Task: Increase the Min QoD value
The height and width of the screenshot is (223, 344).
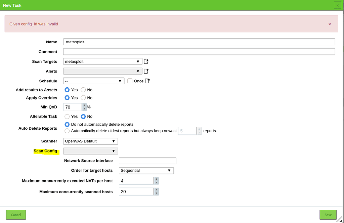Action: coord(84,105)
